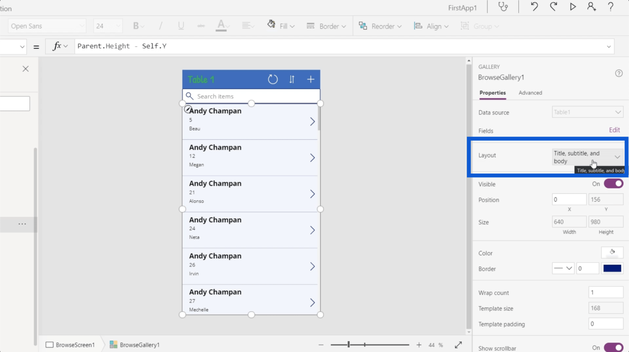Open the Open Sans font dropdown
629x352 pixels.
tap(47, 26)
